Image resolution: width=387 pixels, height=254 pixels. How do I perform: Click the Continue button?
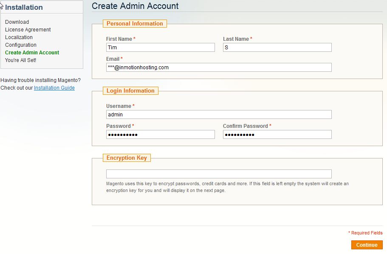[x=367, y=245]
